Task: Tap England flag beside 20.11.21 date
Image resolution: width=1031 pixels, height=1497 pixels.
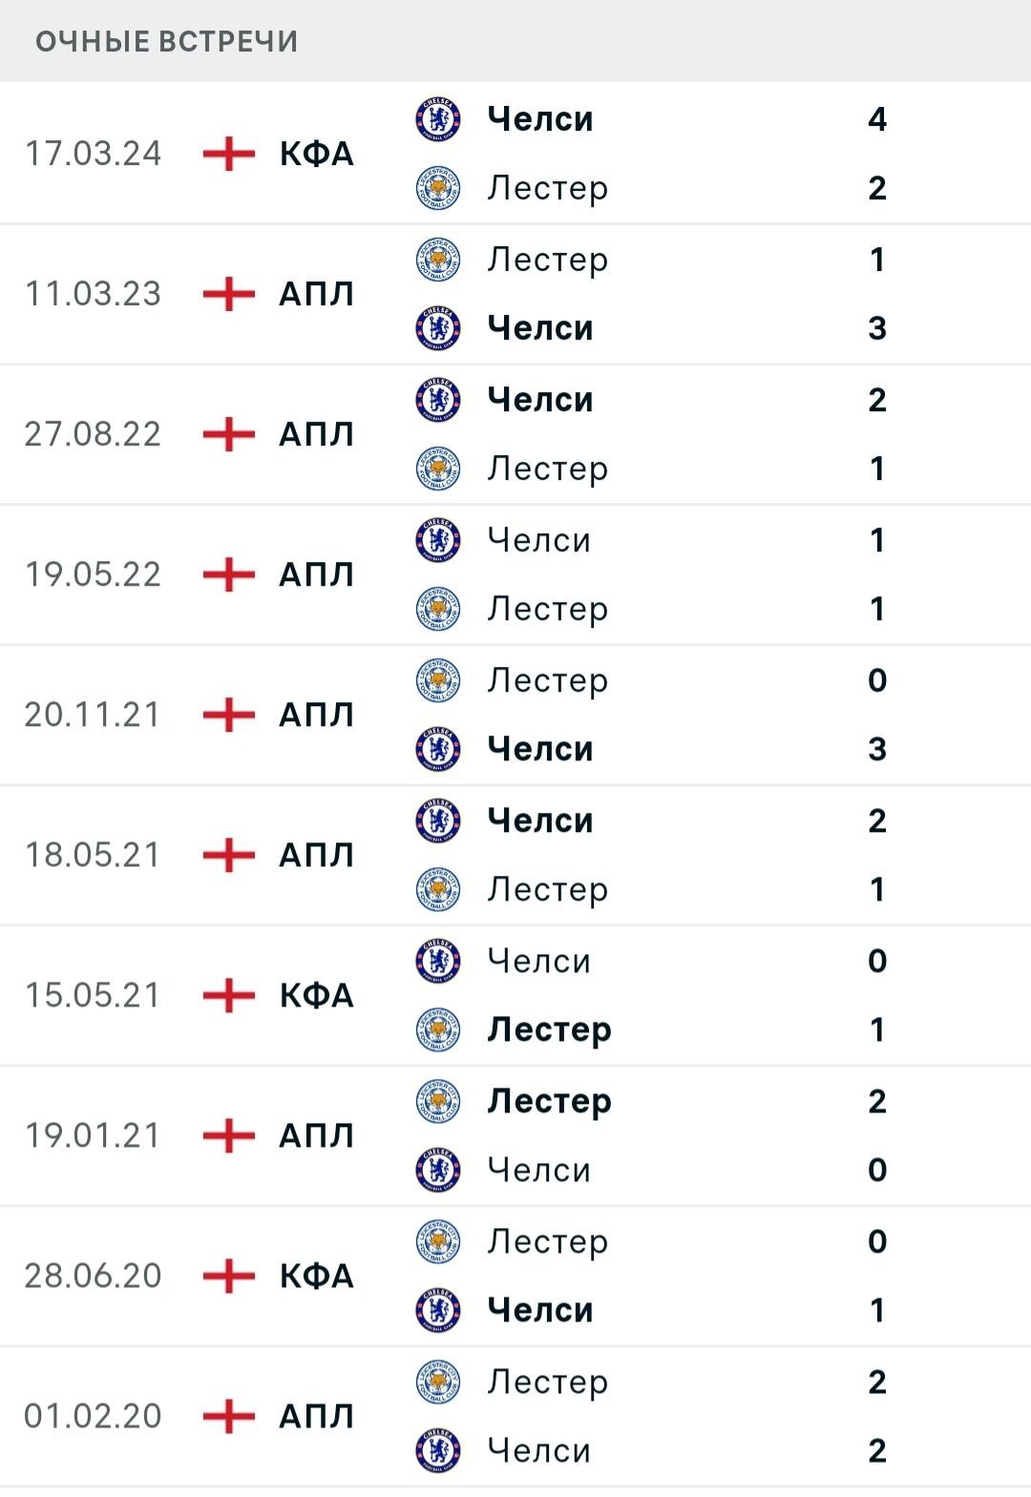Action: tap(229, 715)
